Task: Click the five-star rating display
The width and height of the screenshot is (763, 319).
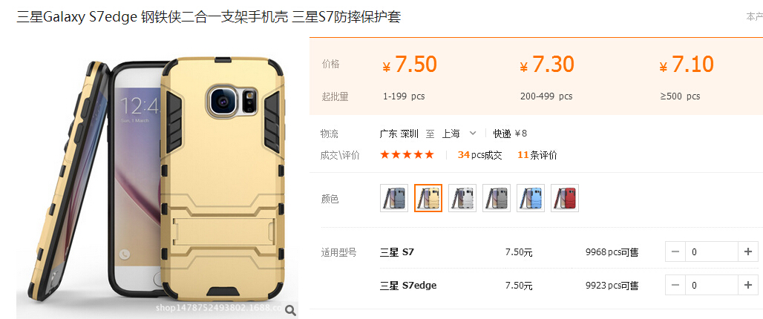Action: point(407,155)
